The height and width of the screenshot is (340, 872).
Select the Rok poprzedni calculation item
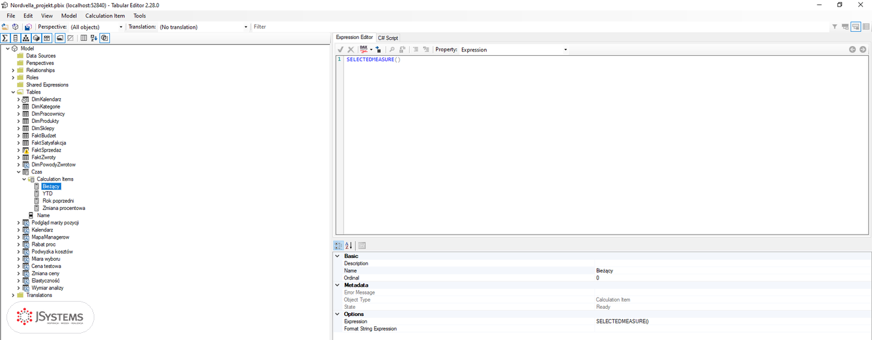[58, 201]
